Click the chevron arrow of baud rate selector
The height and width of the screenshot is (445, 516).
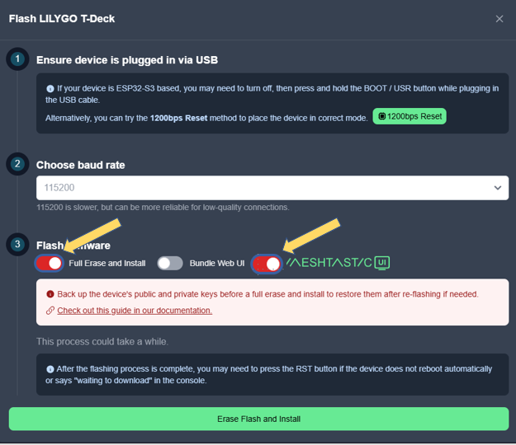(498, 188)
